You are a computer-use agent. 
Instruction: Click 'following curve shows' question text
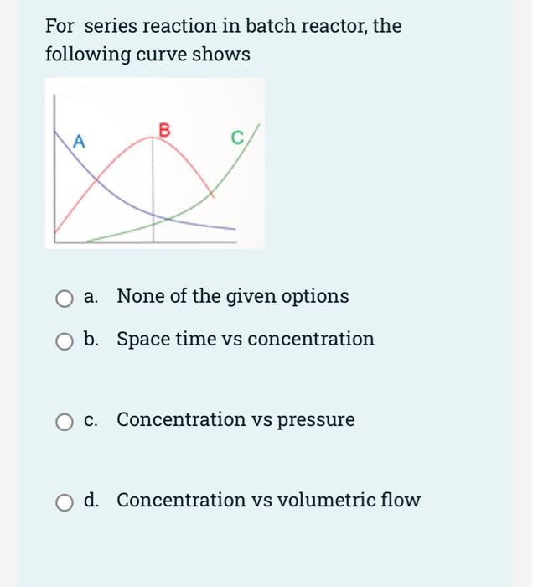tap(147, 55)
